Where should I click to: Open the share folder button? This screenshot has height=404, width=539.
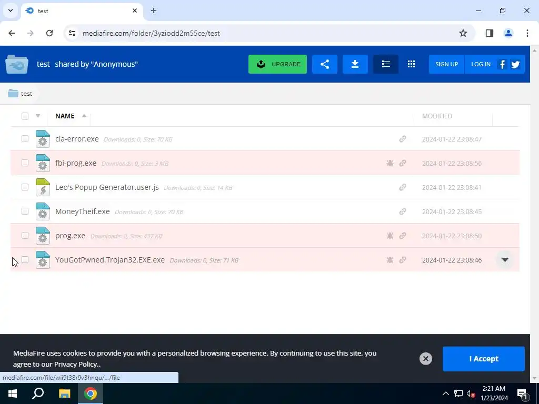click(324, 64)
